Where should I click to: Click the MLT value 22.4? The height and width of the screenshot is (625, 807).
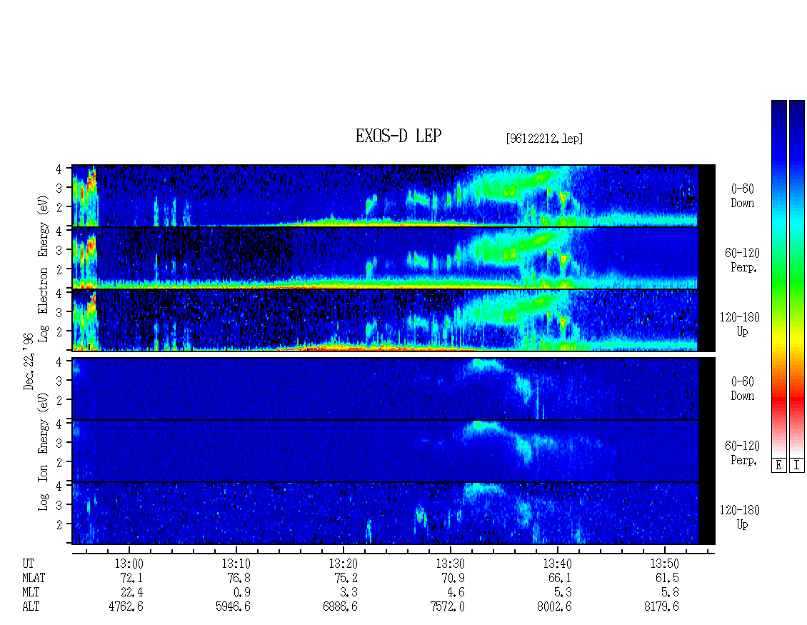(x=131, y=593)
